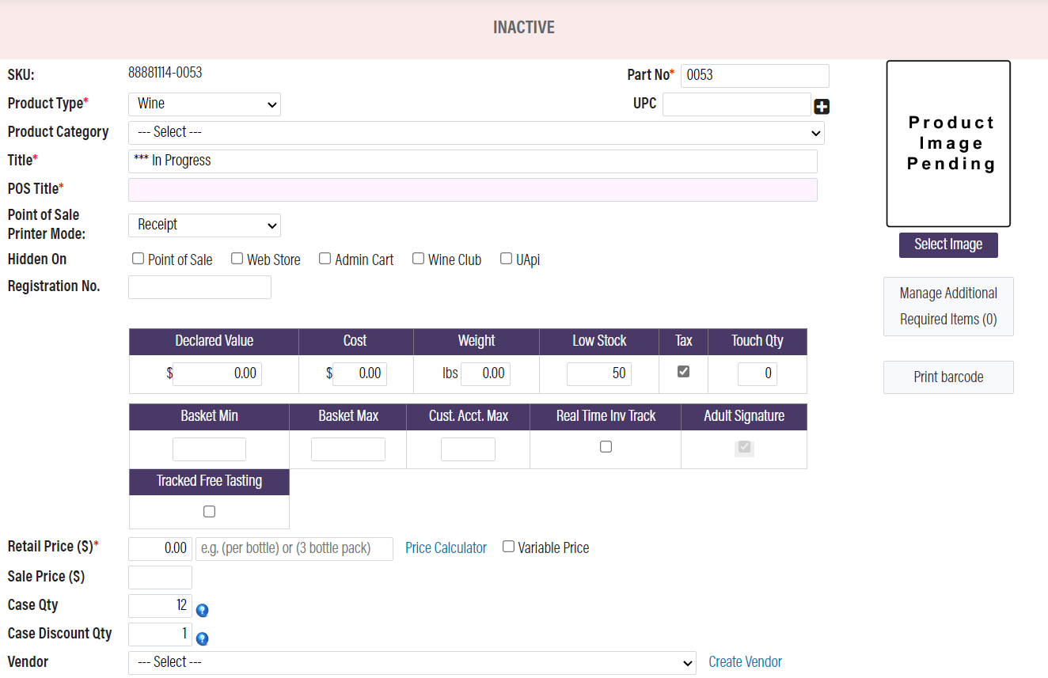The height and width of the screenshot is (678, 1048).
Task: Expand the Product Category selector
Action: click(476, 132)
